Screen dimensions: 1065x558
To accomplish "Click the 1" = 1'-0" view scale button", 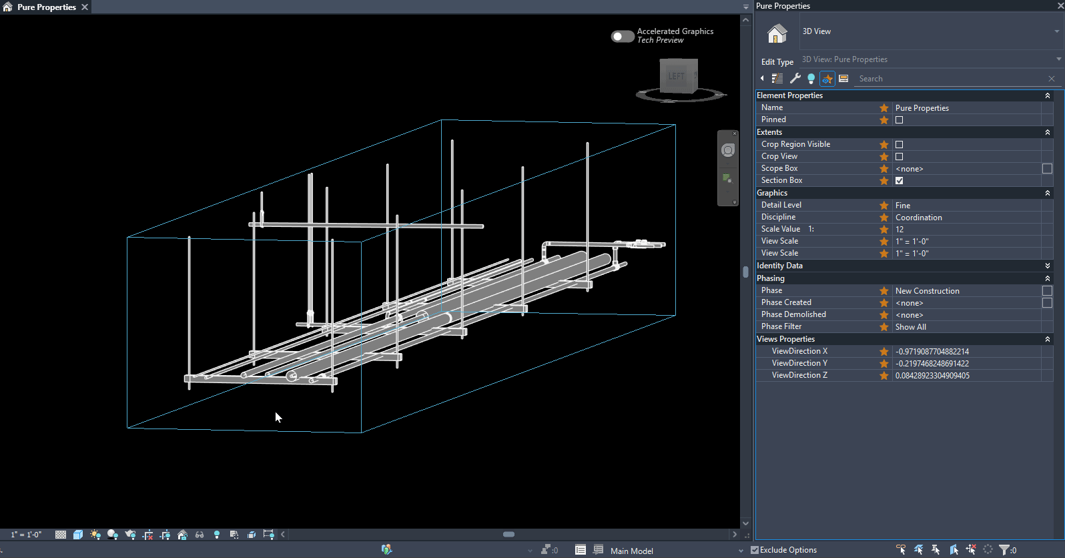I will click(x=26, y=535).
